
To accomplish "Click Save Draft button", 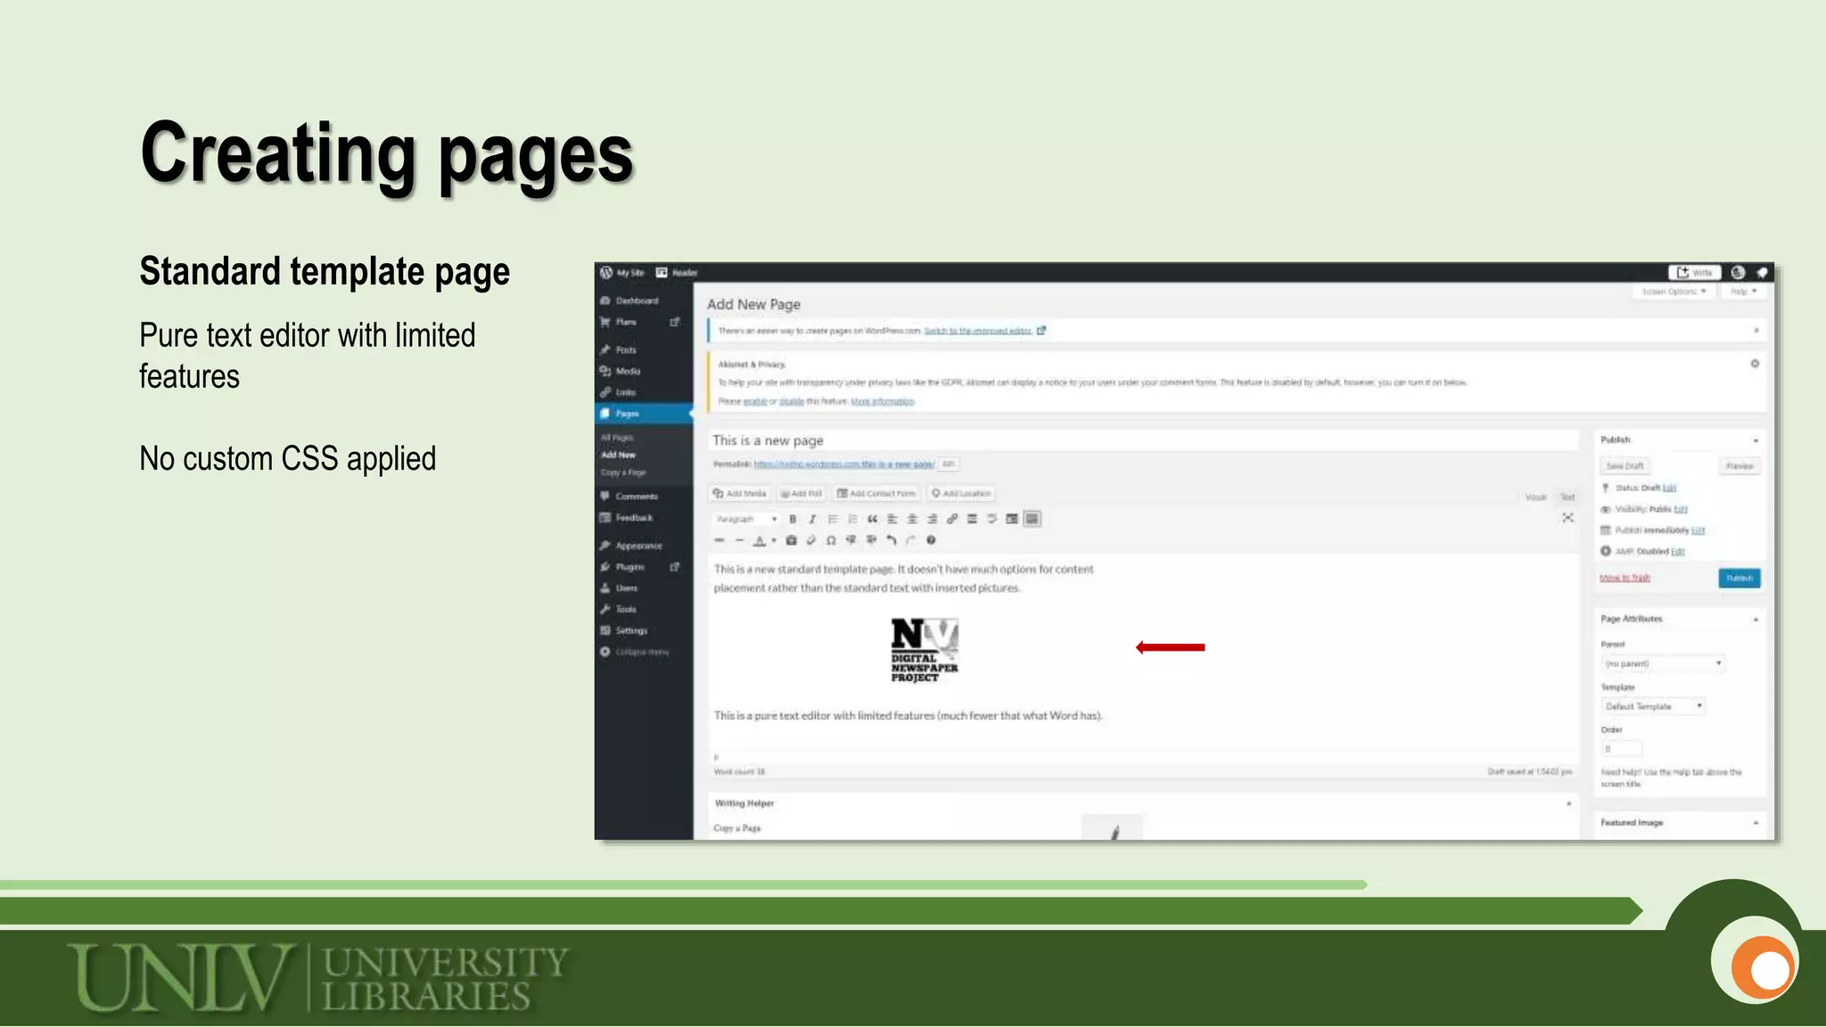I will pos(1624,466).
